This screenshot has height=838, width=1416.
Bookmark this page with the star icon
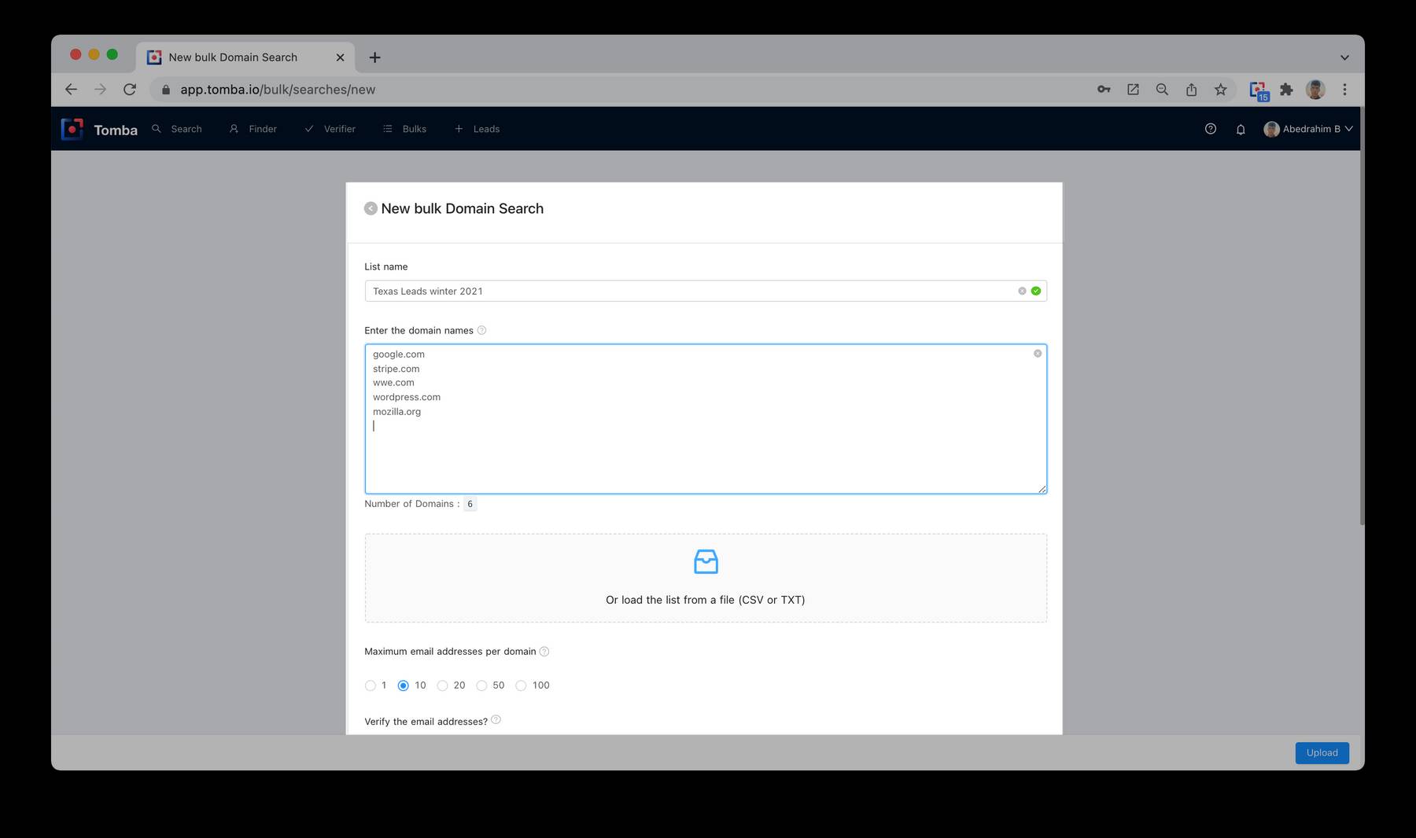(x=1220, y=90)
